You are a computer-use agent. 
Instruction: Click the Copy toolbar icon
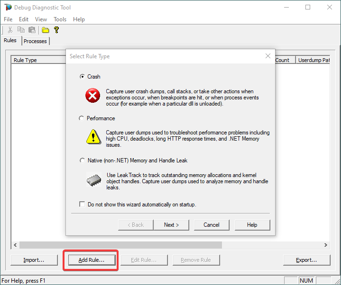pos(21,30)
